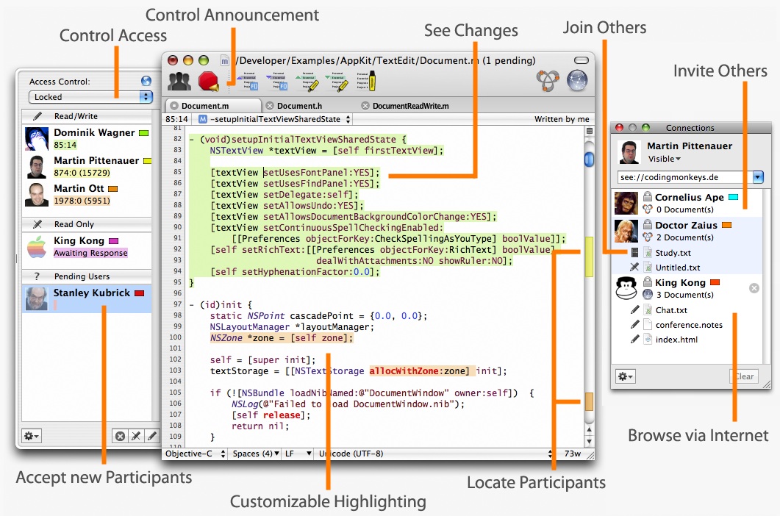This screenshot has height=516, width=780.
Task: Grant read/write access with the pencil button
Action: tap(151, 437)
